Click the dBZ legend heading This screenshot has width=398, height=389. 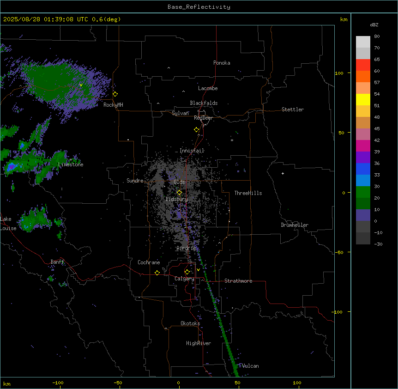coord(374,24)
